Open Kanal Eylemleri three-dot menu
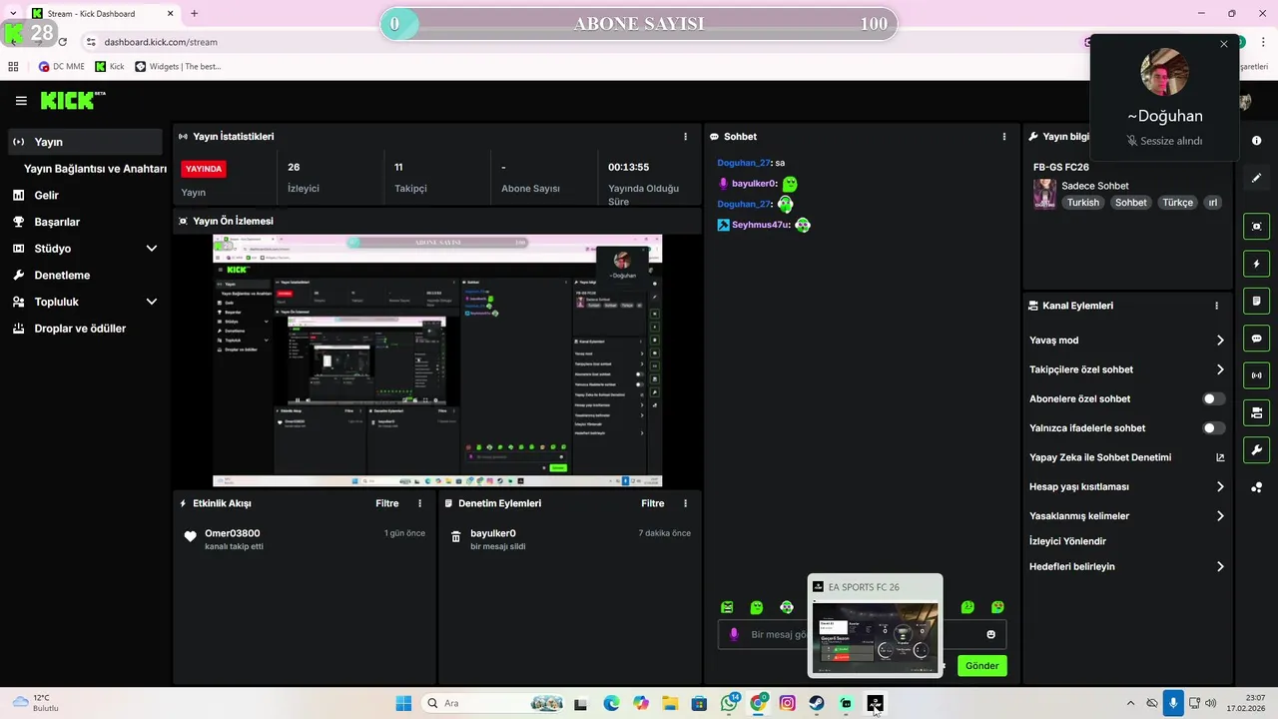This screenshot has height=719, width=1278. tap(1216, 306)
